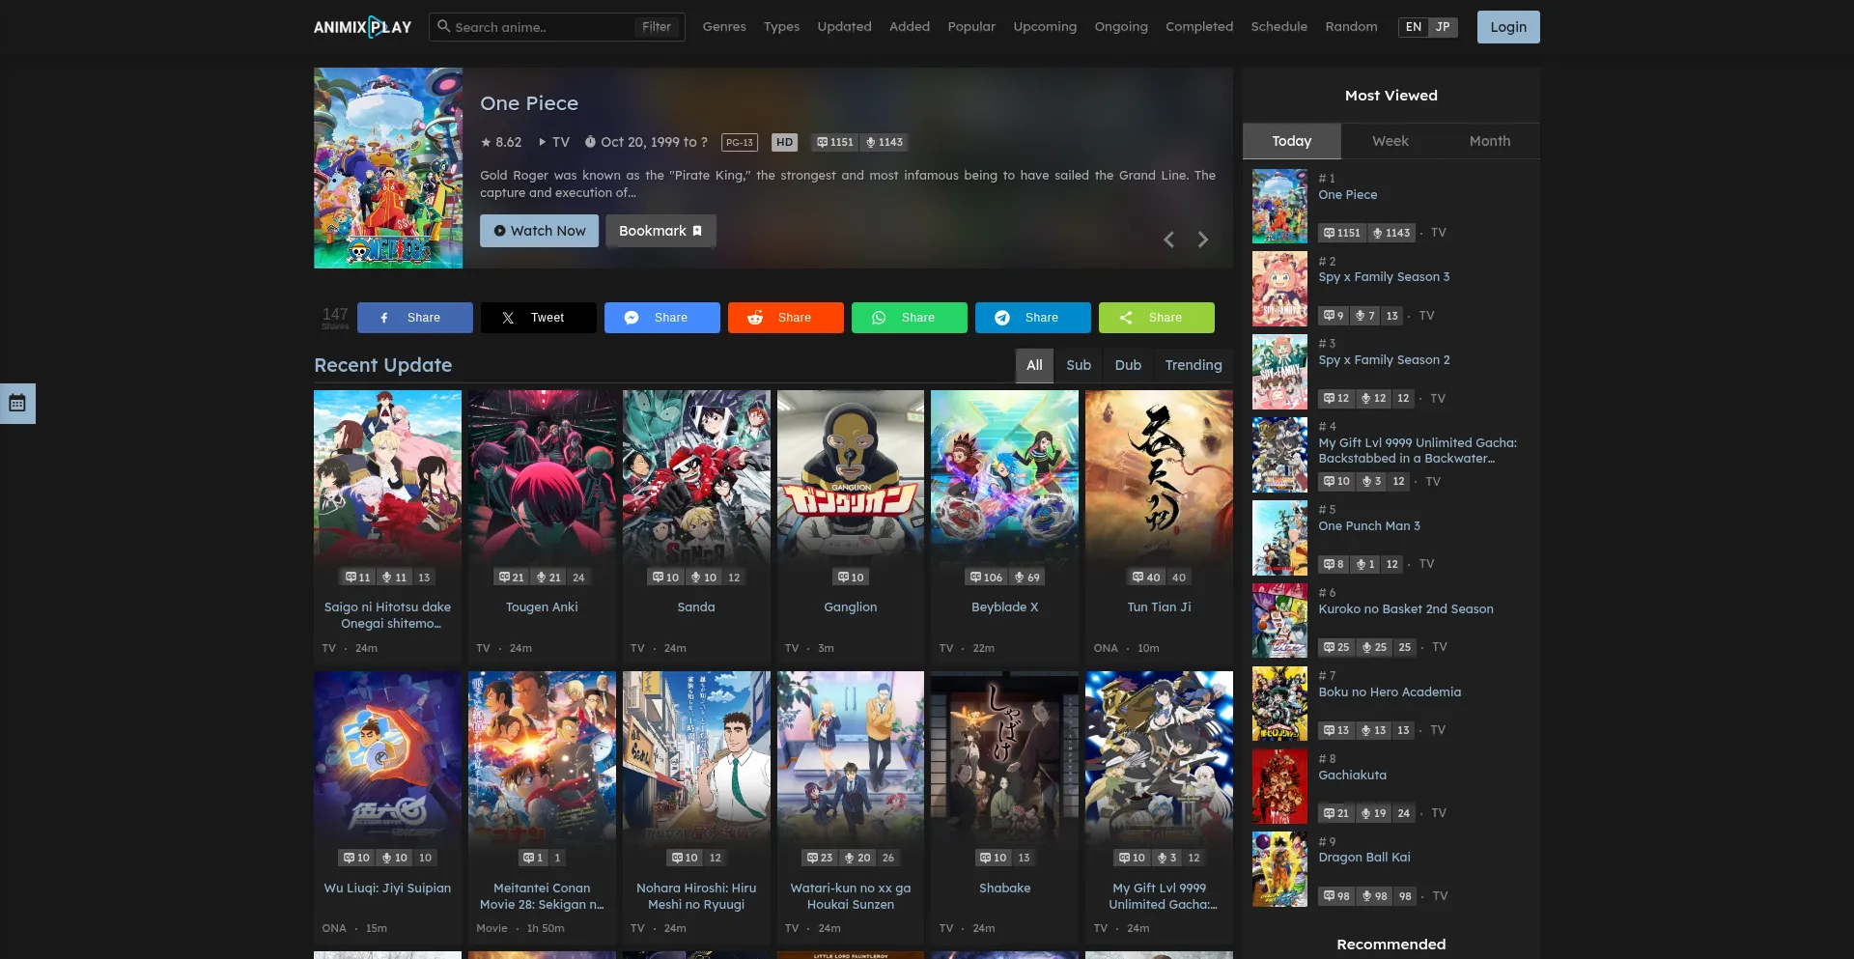This screenshot has width=1854, height=959.
Task: Share via the WhatsApp icon
Action: point(880,317)
